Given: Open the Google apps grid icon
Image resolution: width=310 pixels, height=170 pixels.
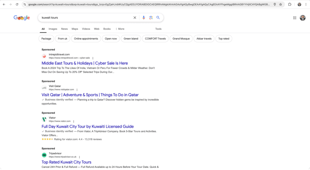Looking at the screenshot, I should (295, 18).
